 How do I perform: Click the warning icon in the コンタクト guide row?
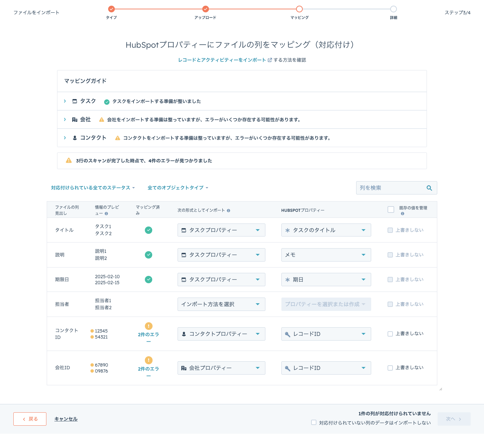click(117, 138)
